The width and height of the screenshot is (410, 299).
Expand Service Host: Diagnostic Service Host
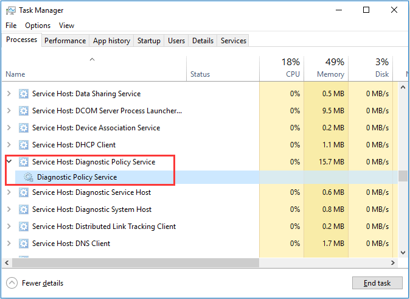click(9, 192)
